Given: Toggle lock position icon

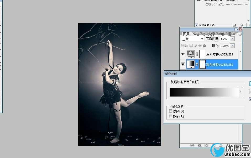Looking at the screenshot, I should 200,46.
